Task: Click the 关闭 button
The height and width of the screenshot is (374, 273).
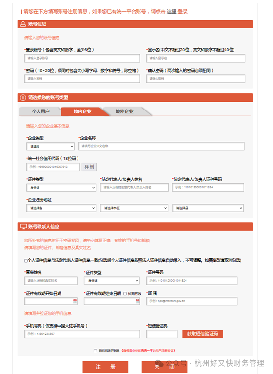Action: [164, 367]
